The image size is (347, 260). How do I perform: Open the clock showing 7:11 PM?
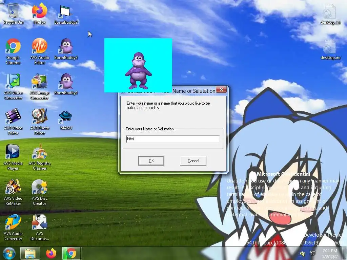(330, 253)
